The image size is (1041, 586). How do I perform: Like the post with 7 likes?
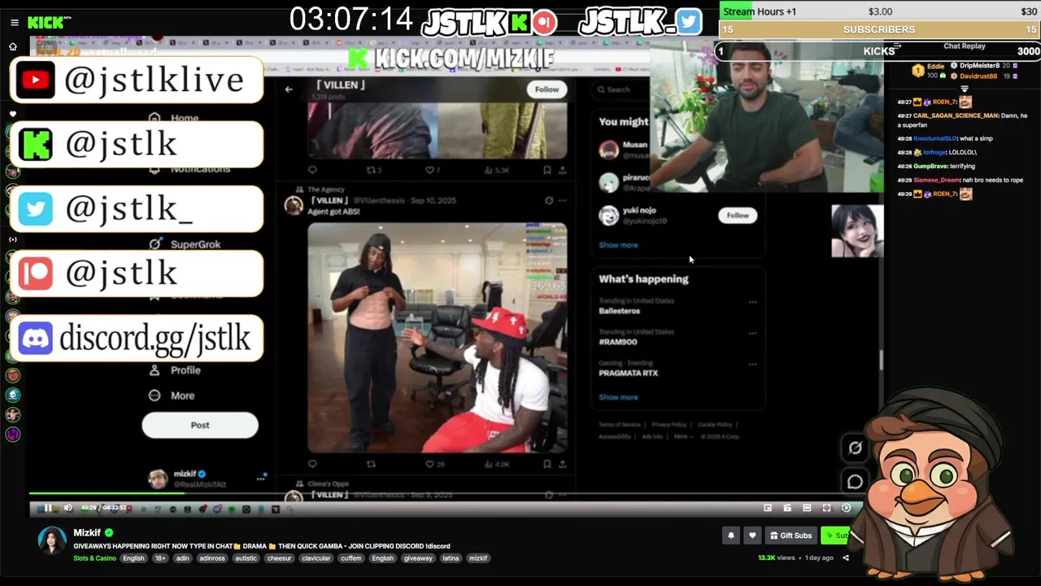click(433, 170)
